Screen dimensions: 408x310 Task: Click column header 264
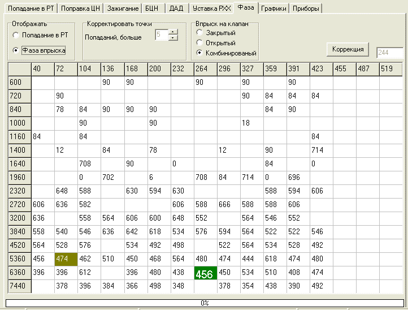[206, 69]
